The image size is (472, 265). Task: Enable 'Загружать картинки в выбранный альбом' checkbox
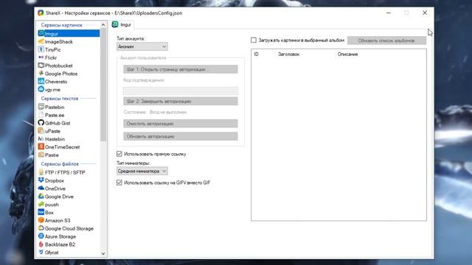coord(254,40)
